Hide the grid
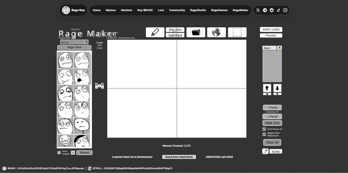This screenshot has width=348, height=173. (272, 123)
